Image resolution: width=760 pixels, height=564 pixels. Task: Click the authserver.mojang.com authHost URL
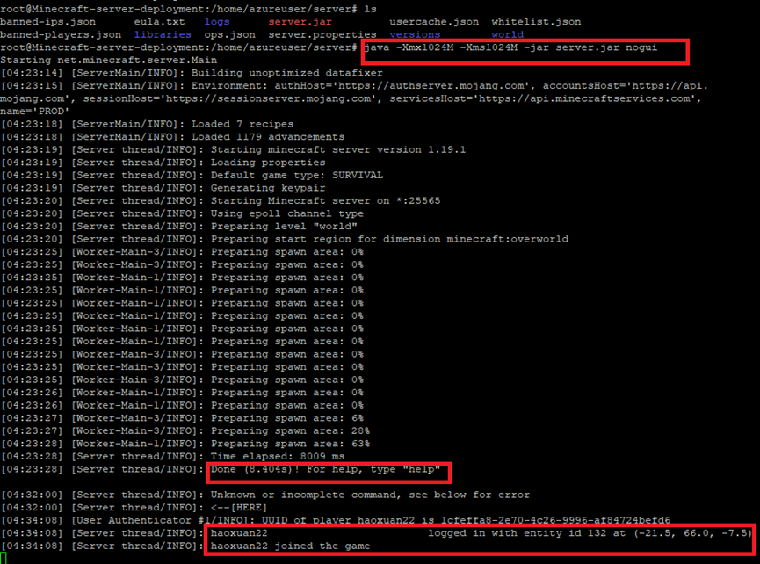(x=431, y=86)
